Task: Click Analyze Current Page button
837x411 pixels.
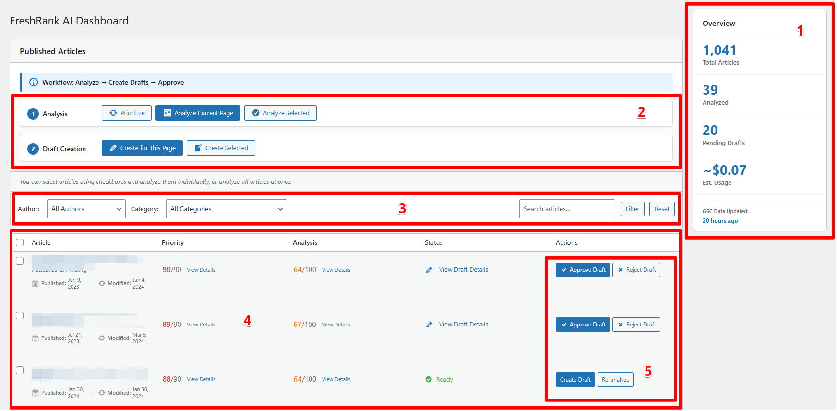Action: coord(198,113)
